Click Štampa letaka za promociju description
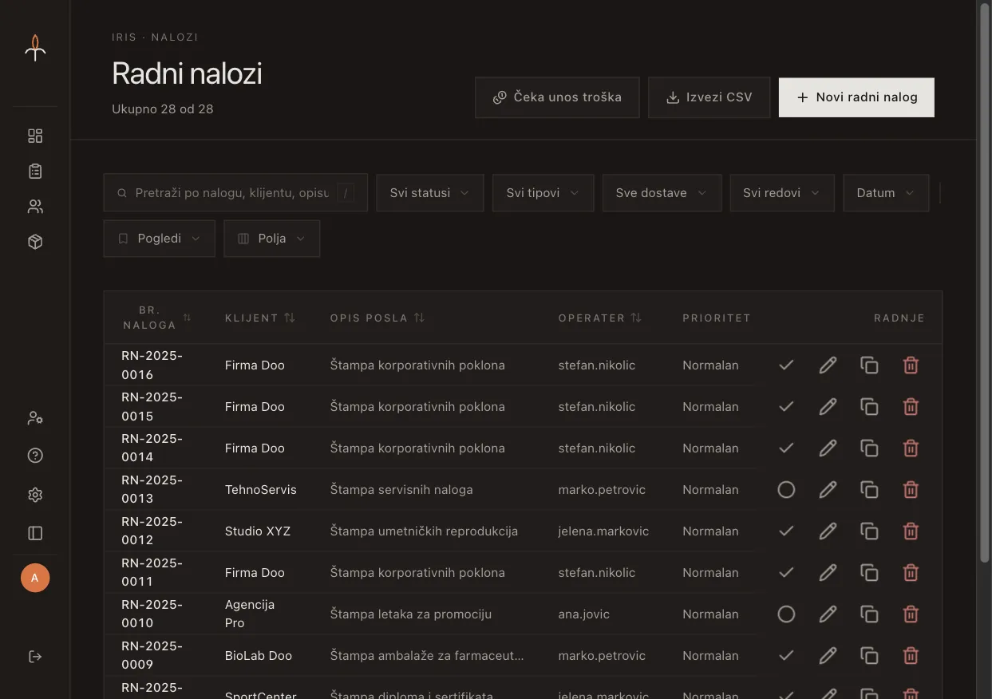The height and width of the screenshot is (699, 992). click(x=411, y=614)
